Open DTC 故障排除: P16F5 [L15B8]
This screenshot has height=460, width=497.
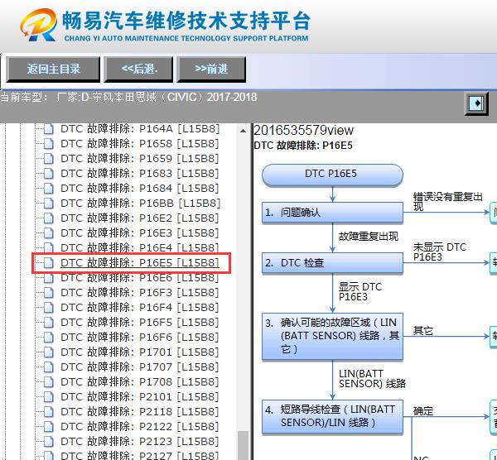[x=140, y=323]
